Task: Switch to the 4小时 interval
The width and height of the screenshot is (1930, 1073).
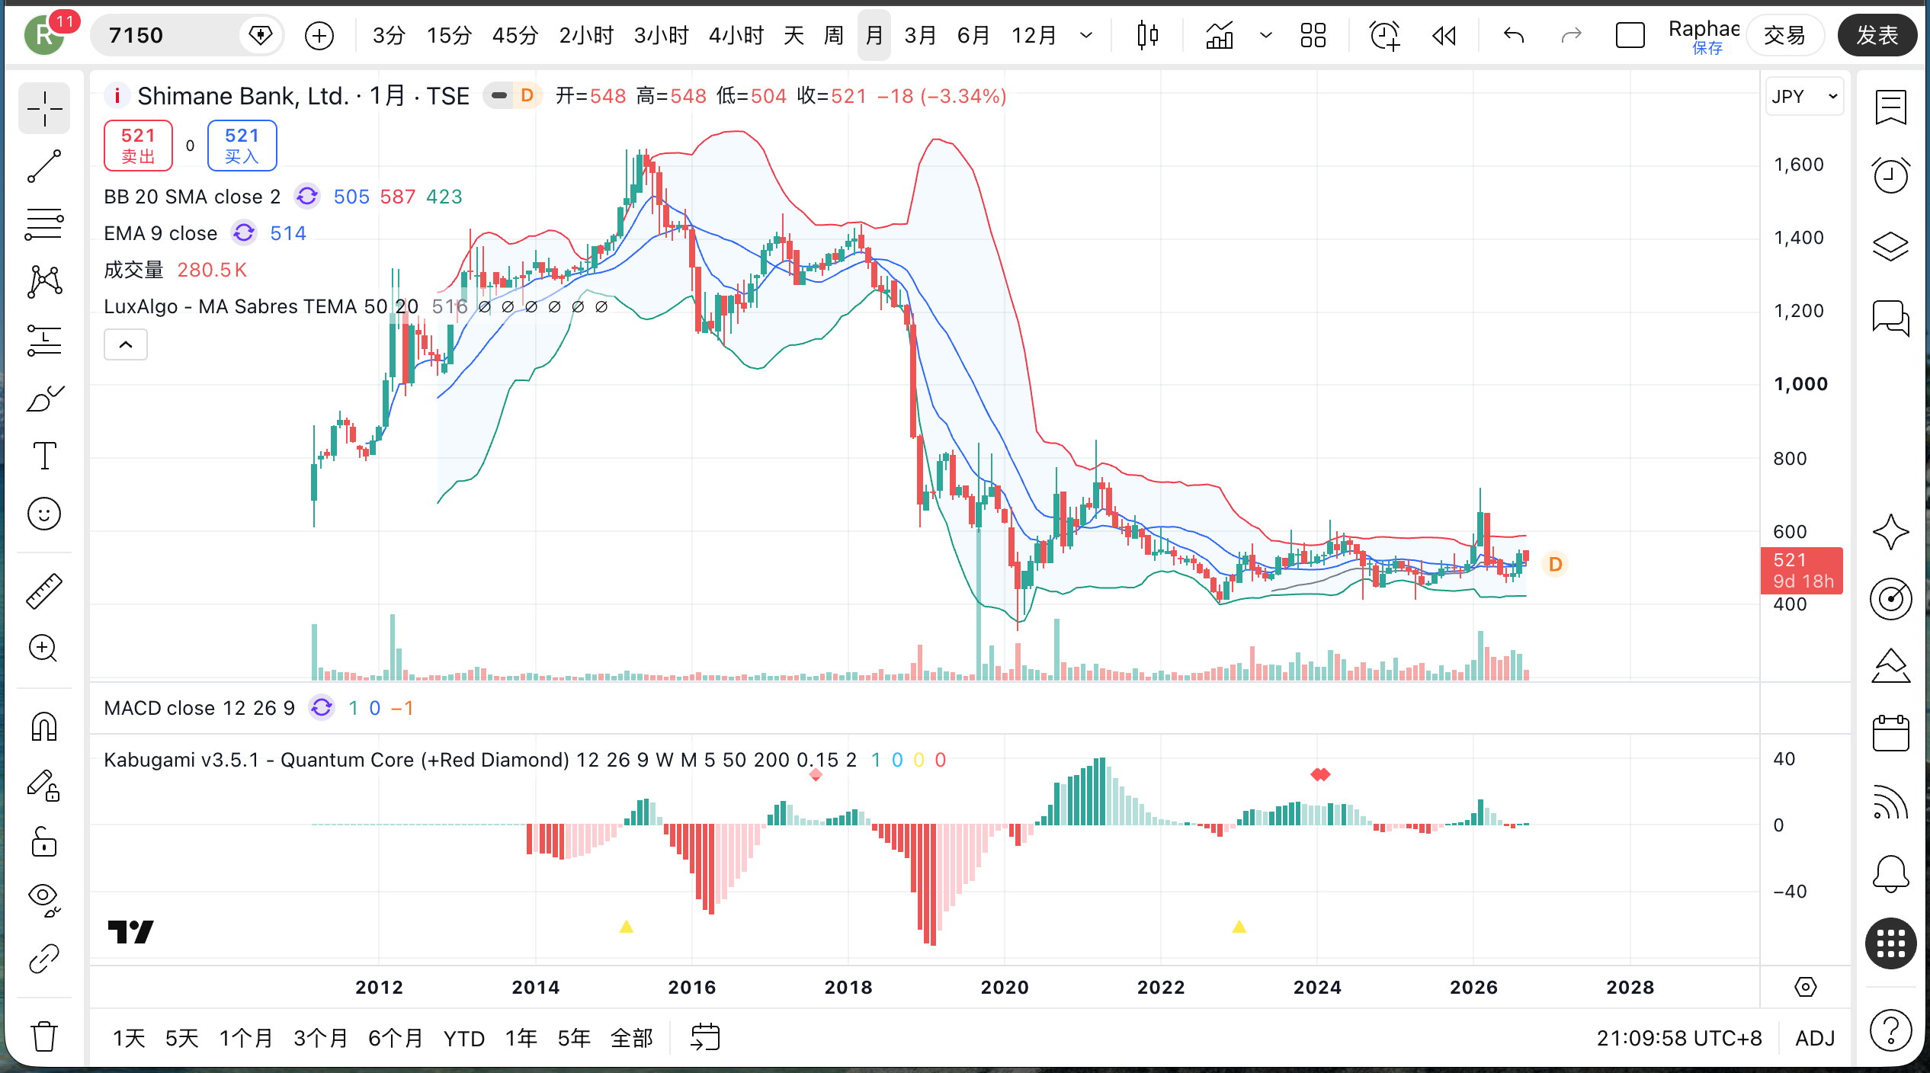Action: (736, 35)
